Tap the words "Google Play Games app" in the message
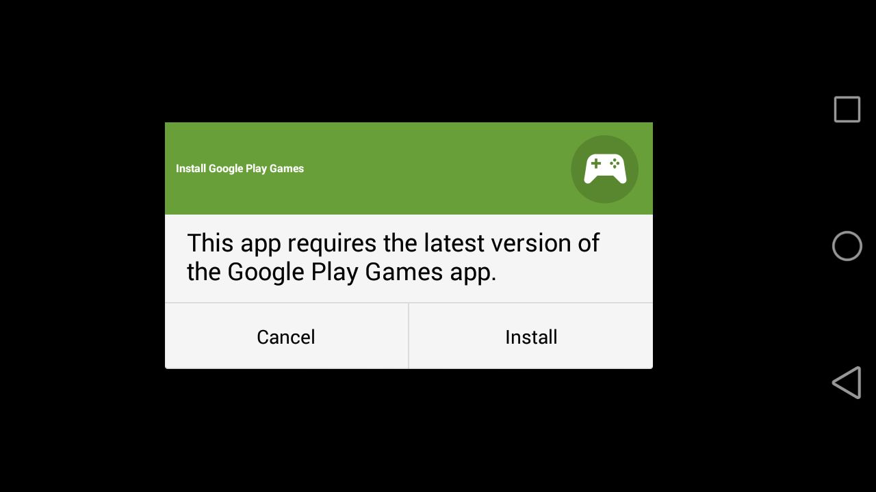This screenshot has height=492, width=876. pyautogui.click(x=362, y=272)
